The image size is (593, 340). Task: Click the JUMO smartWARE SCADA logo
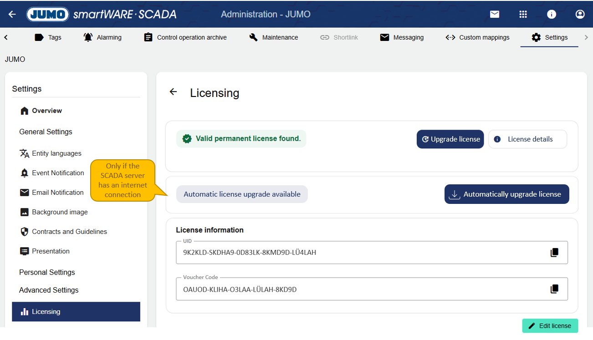pyautogui.click(x=102, y=14)
